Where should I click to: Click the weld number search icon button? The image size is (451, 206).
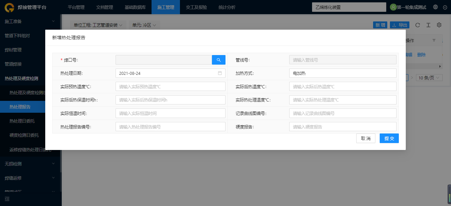(219, 60)
